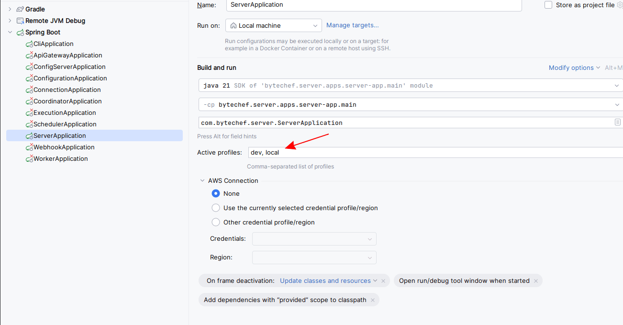
Task: Click the browse icon at end of main class field
Action: pyautogui.click(x=617, y=123)
